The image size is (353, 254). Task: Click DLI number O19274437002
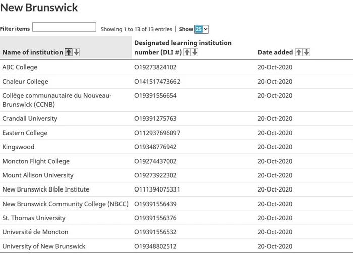point(155,161)
